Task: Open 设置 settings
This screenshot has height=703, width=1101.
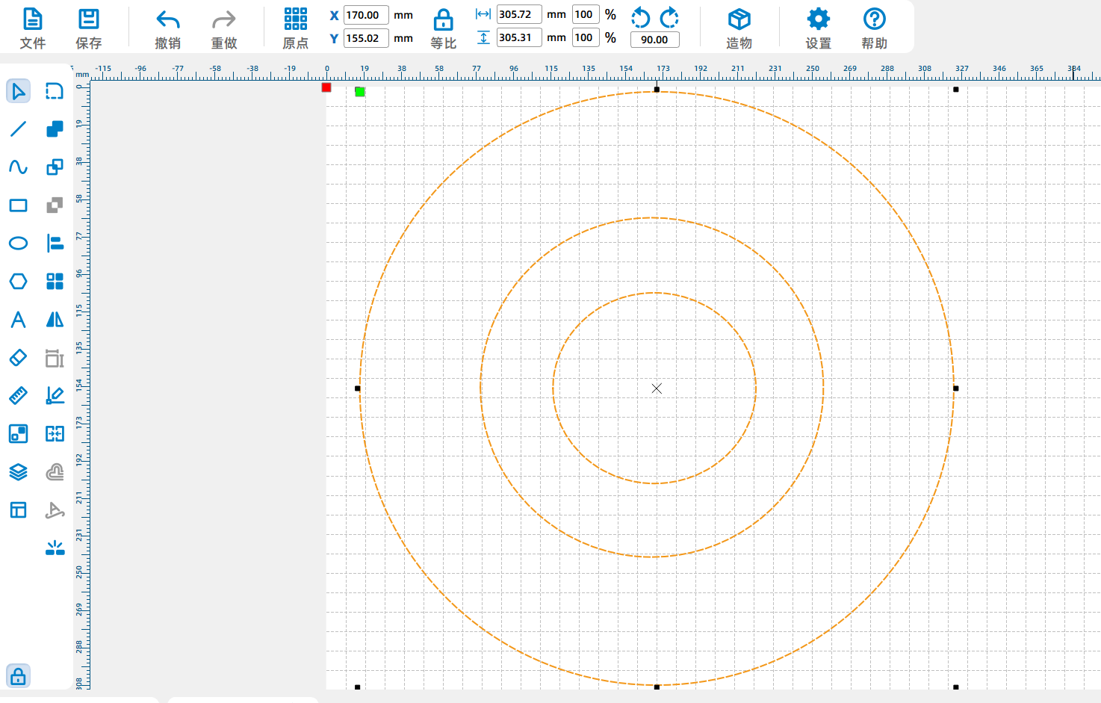Action: [x=818, y=28]
